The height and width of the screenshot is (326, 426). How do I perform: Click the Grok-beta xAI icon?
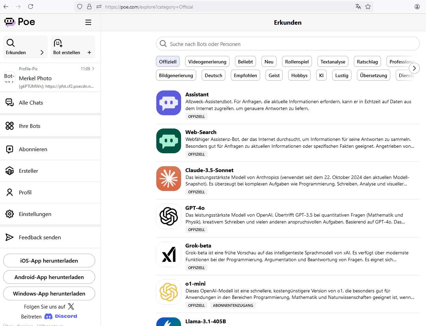click(168, 254)
